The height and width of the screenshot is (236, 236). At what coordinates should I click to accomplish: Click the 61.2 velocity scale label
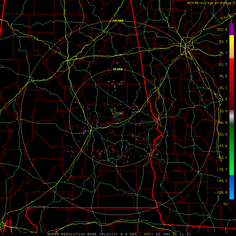click(x=223, y=65)
